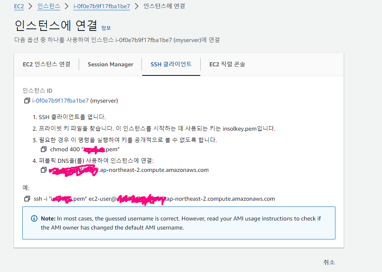Click breadcrumb chevron before 인스턴스에 연결
This screenshot has width=382, height=272.
137,6
